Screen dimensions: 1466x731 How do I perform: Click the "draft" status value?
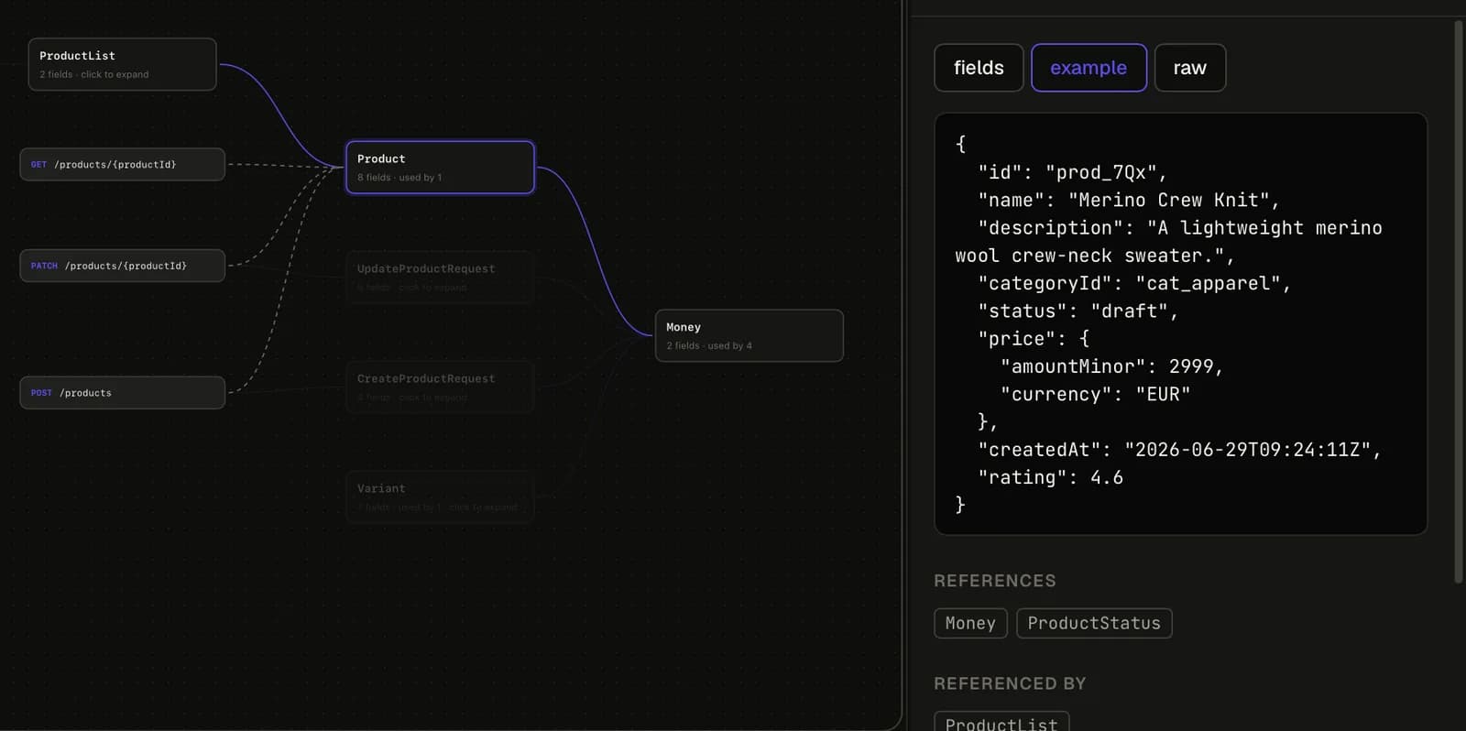(x=1129, y=311)
